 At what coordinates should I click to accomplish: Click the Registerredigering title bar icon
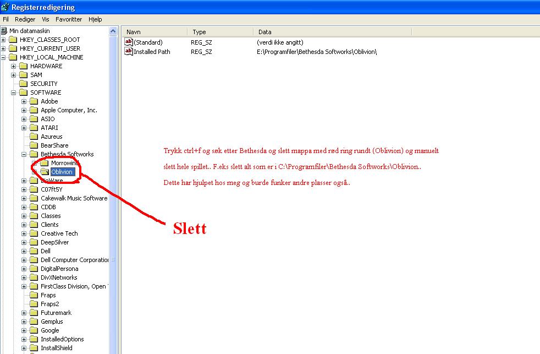tap(5, 7)
